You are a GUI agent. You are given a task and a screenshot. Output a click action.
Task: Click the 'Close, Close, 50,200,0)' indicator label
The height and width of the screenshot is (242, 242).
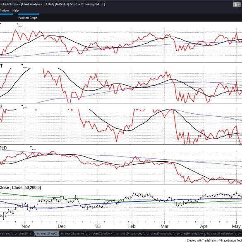20,187
